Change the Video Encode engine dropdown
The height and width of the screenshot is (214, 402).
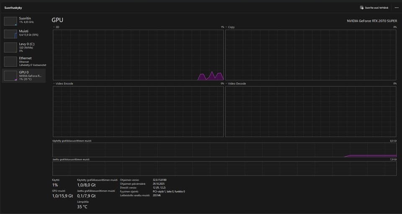pyautogui.click(x=54, y=84)
